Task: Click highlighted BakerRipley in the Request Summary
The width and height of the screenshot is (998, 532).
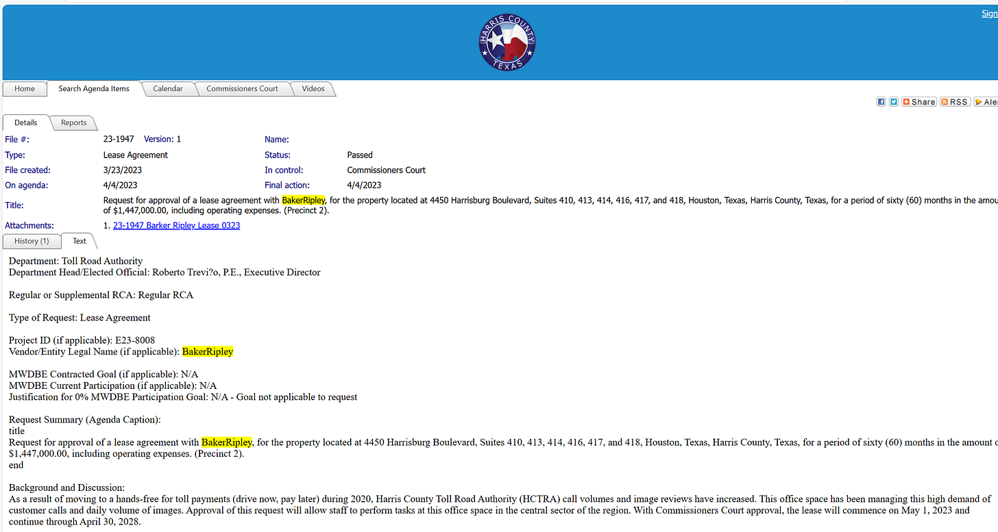Action: (x=227, y=442)
